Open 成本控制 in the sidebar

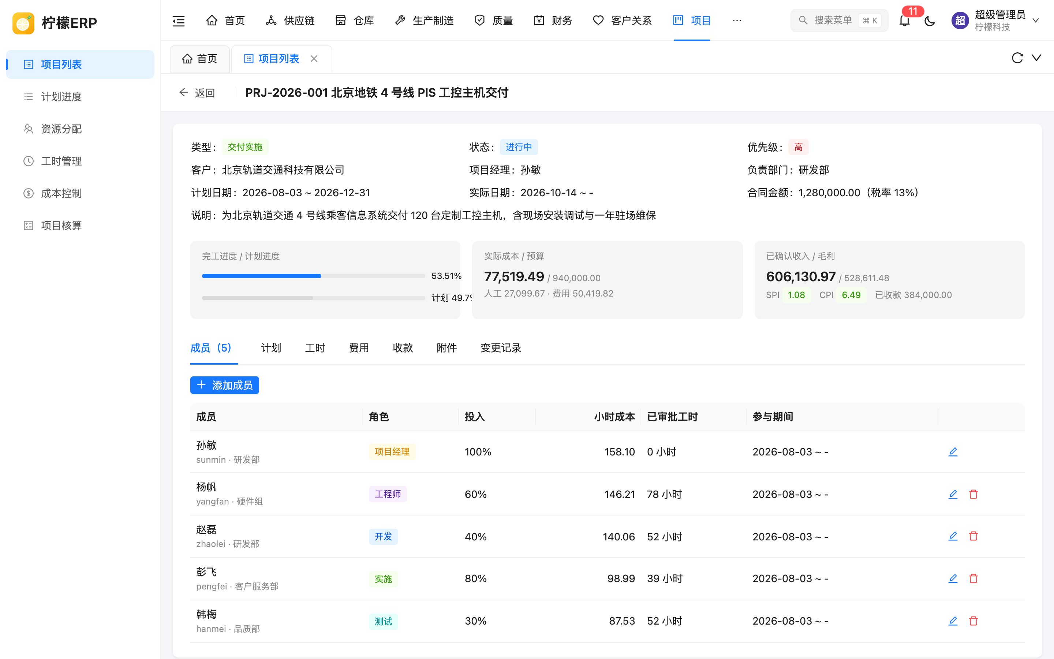[x=80, y=194]
